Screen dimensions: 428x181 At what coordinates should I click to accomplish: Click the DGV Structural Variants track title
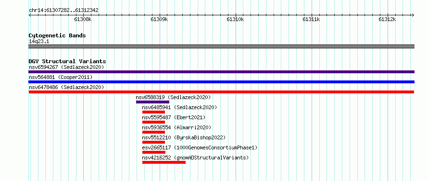click(x=67, y=61)
